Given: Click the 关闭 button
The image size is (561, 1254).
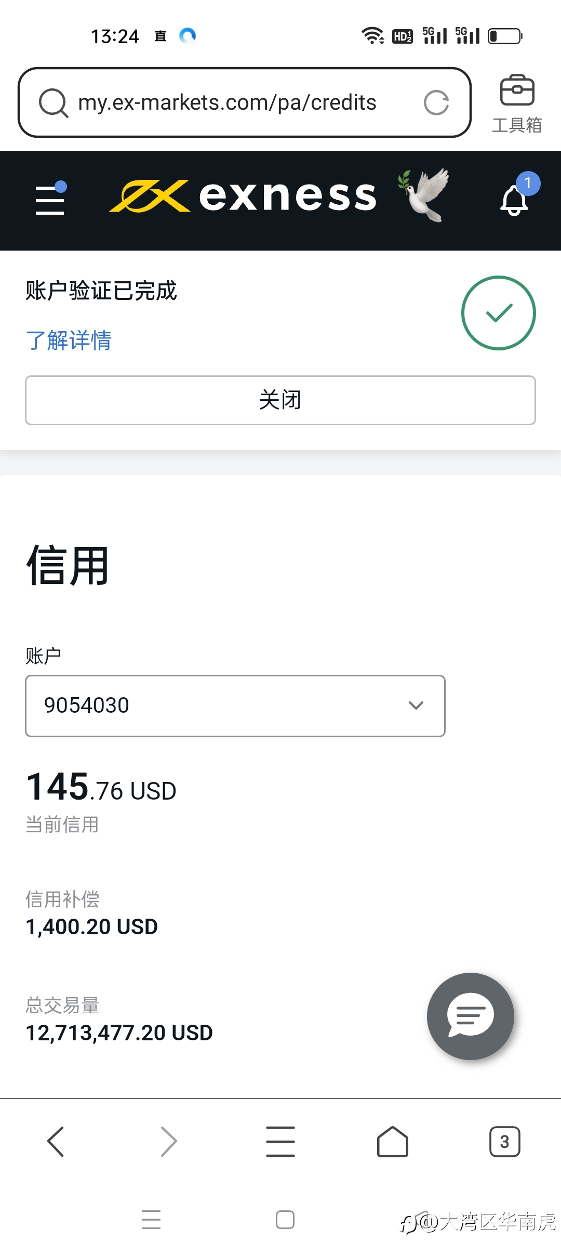Looking at the screenshot, I should click(280, 400).
